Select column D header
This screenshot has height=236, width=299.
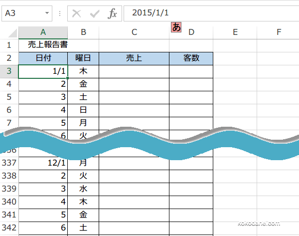pyautogui.click(x=191, y=32)
